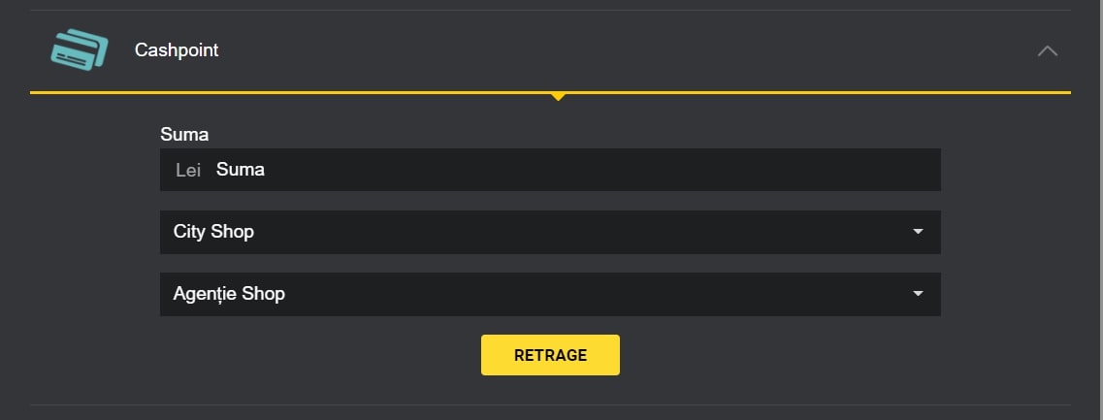The image size is (1103, 420).
Task: Click the Lei currency prefix
Action: [188, 170]
